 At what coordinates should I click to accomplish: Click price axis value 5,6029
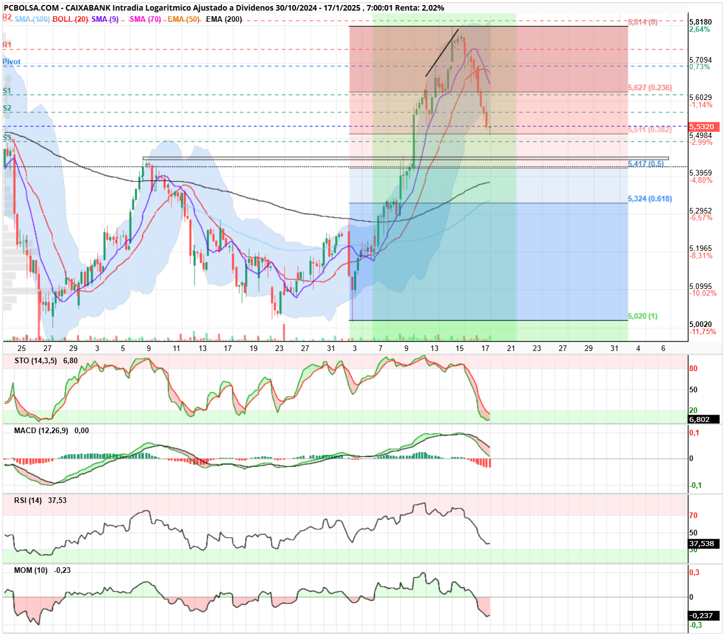click(700, 98)
